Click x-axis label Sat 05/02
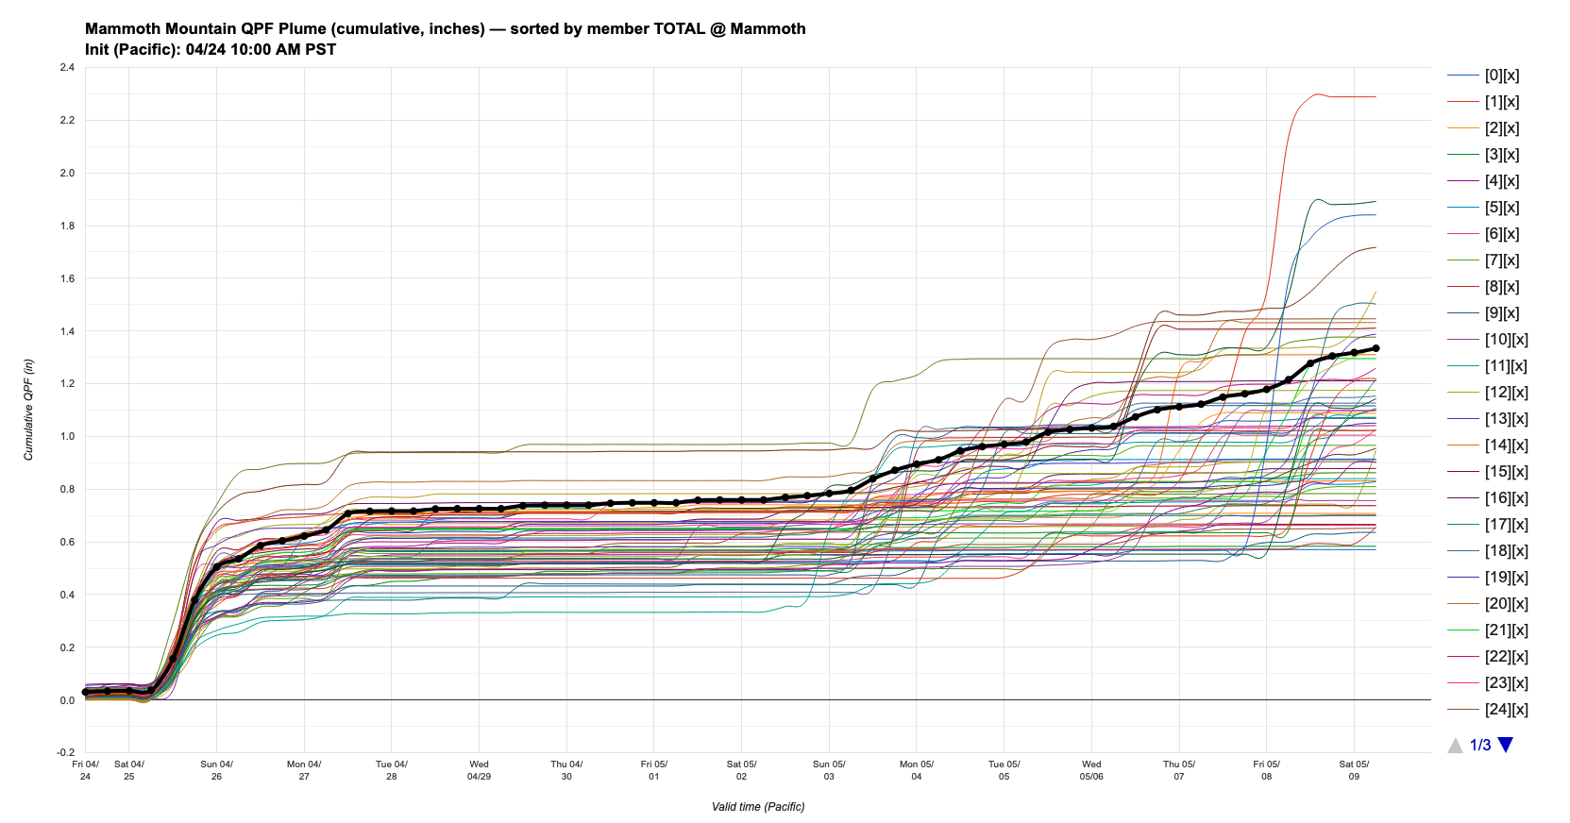Viewport: 1570px width, 823px height. (741, 770)
